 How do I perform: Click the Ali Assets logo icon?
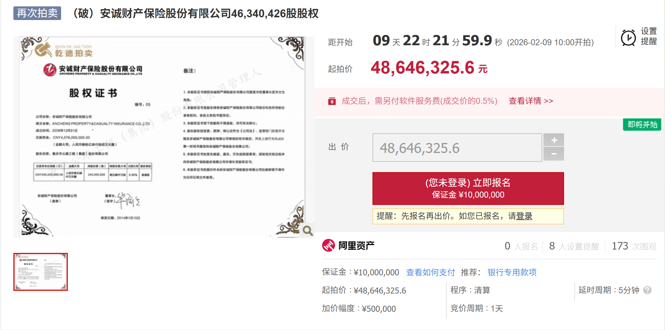[x=328, y=245]
